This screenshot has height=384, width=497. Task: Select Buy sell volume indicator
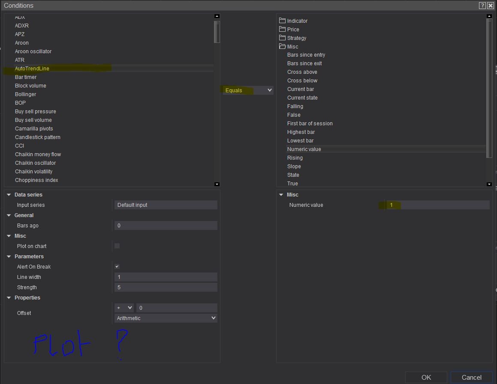(33, 120)
